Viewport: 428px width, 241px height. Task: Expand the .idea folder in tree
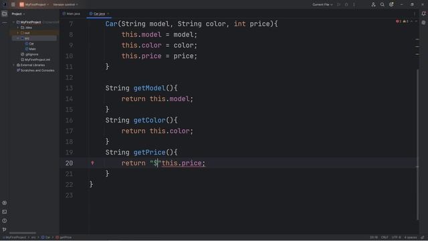[18, 27]
